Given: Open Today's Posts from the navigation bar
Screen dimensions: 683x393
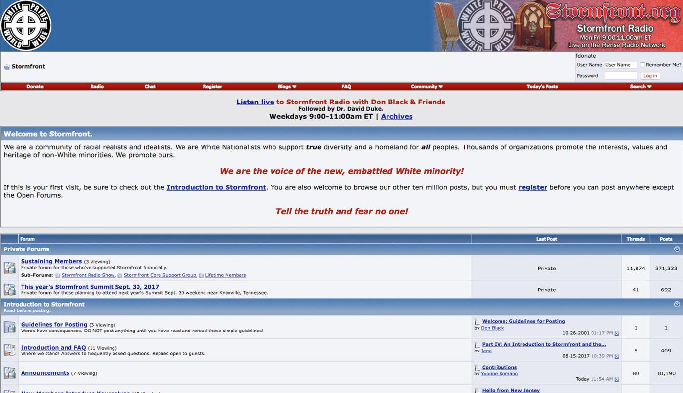Looking at the screenshot, I should click(542, 86).
